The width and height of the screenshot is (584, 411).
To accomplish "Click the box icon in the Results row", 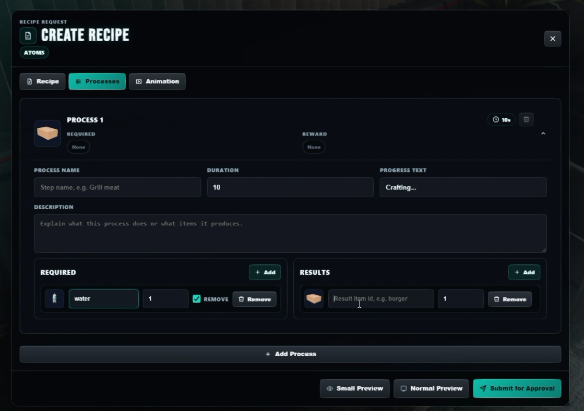I will click(x=314, y=298).
